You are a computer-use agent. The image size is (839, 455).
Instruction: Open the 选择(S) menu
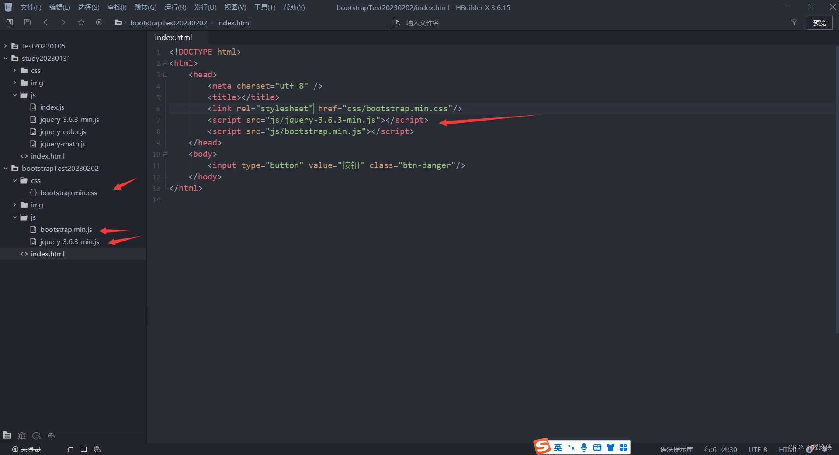click(89, 7)
